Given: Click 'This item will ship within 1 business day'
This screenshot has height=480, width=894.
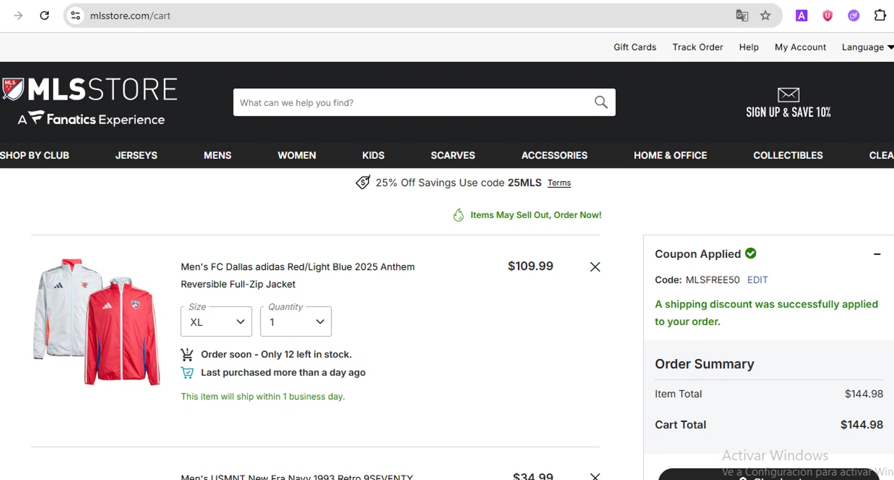Looking at the screenshot, I should [x=263, y=397].
